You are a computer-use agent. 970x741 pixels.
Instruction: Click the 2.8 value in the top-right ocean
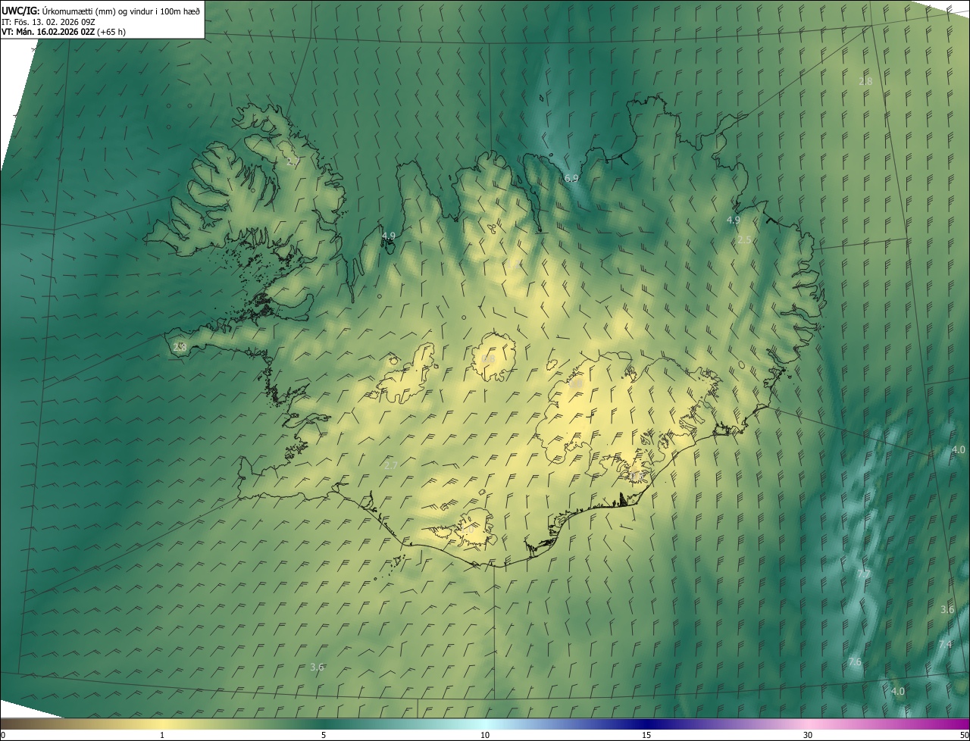[865, 81]
